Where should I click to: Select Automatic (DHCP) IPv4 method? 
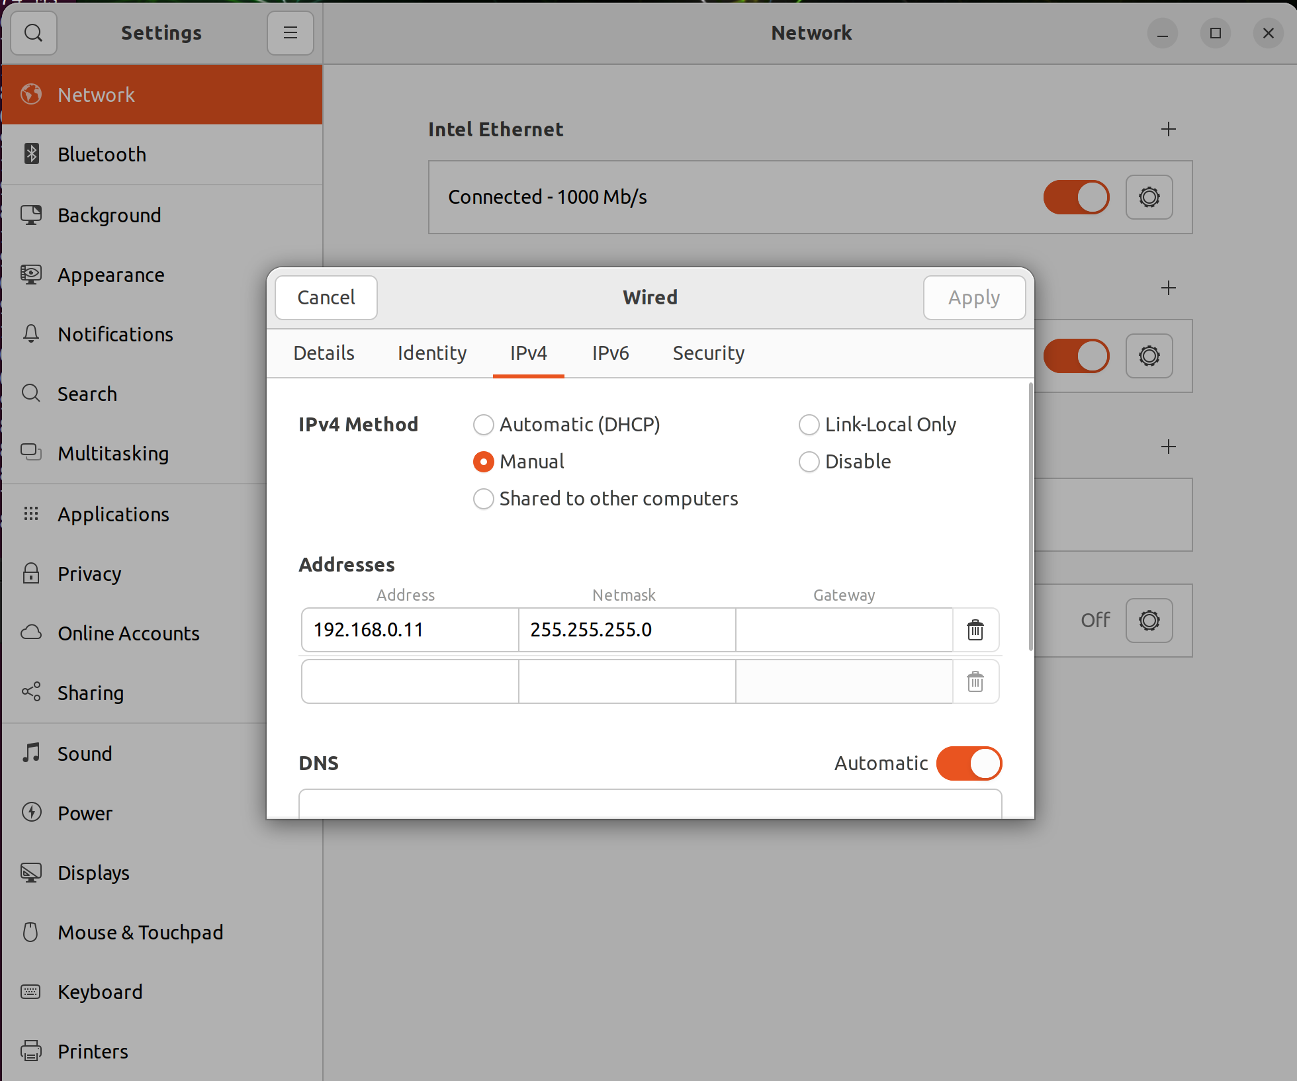tap(484, 425)
